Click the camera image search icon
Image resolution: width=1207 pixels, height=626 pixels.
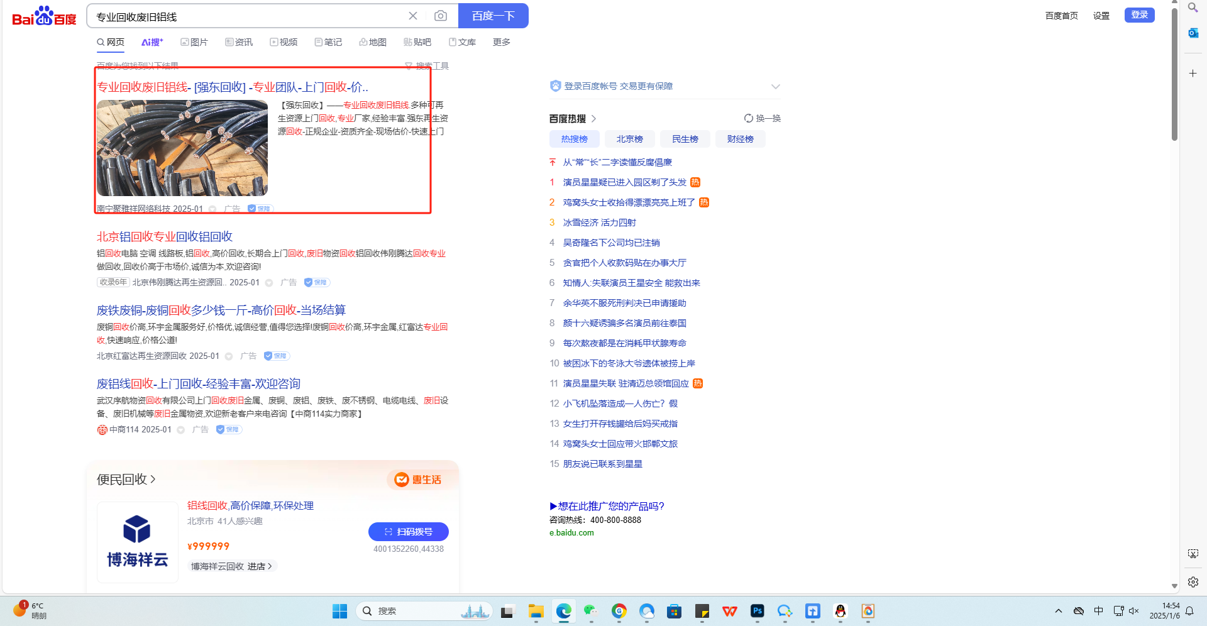(441, 16)
